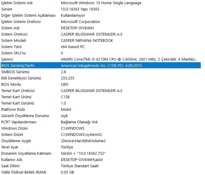Image resolution: width=205 pixels, height=175 pixels.
Task: Select the Platform Rolü row label
Action: coord(13,110)
